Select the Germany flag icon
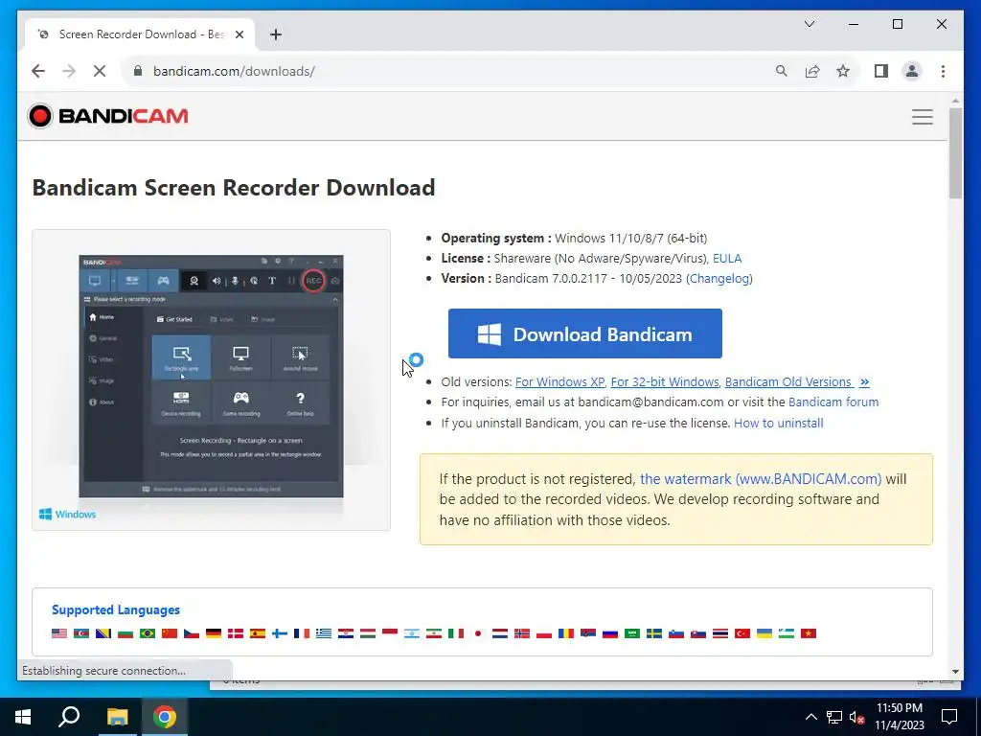Screen dimensions: 981x736 pyautogui.click(x=214, y=633)
